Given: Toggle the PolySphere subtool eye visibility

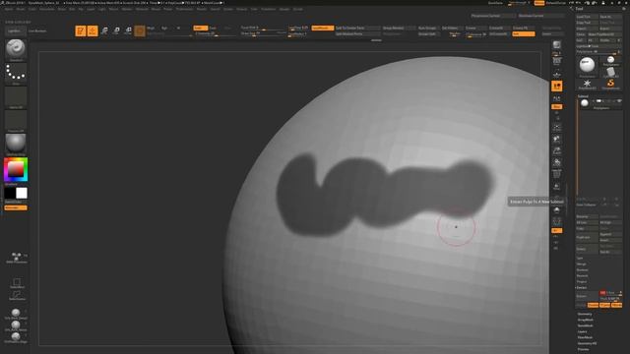Looking at the screenshot, I should pos(619,101).
